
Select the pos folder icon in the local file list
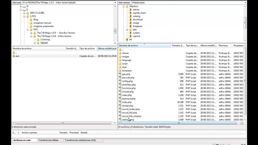(14, 56)
